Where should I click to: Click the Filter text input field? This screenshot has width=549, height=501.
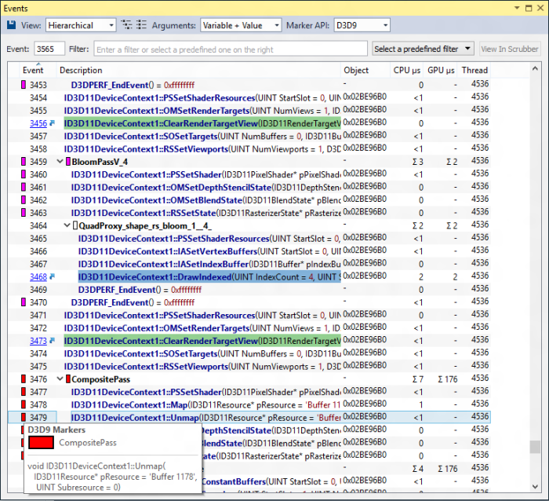click(231, 49)
